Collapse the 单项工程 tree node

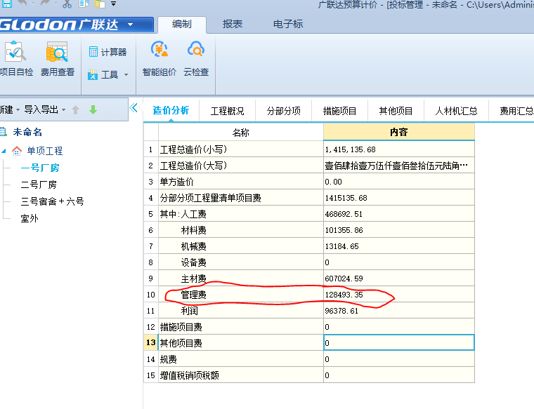[x=4, y=151]
